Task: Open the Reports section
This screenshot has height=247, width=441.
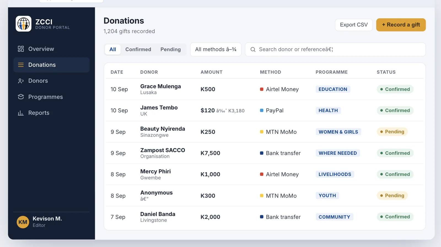Action: [51, 113]
